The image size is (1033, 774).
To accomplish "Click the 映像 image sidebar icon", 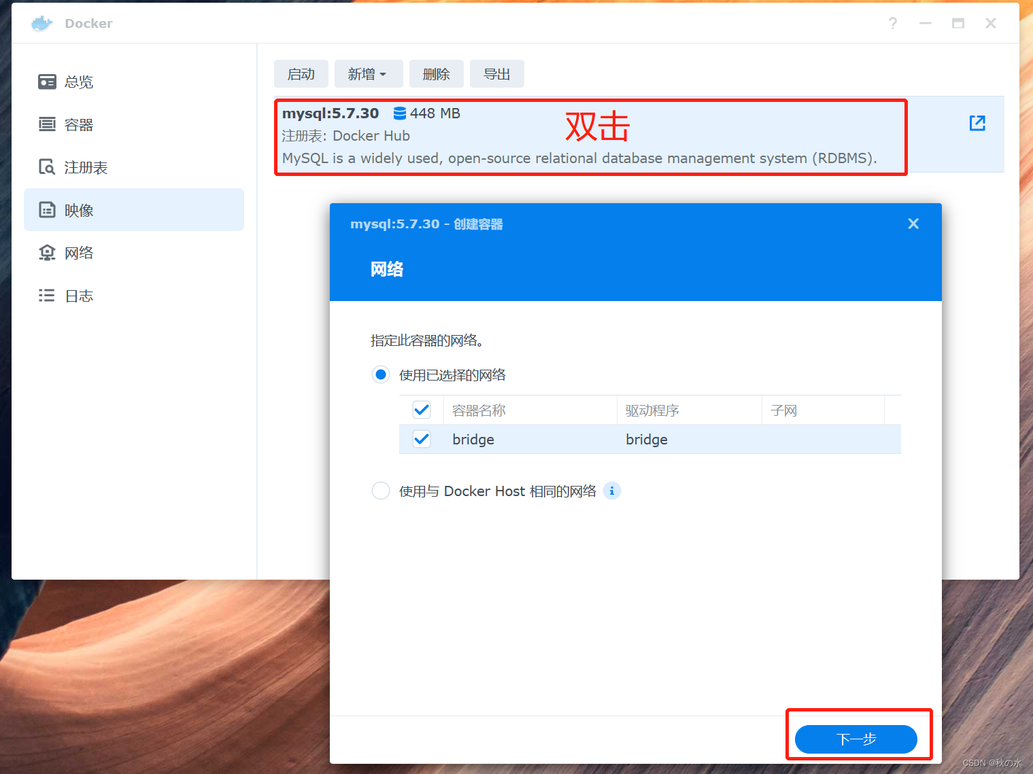I will click(x=47, y=210).
